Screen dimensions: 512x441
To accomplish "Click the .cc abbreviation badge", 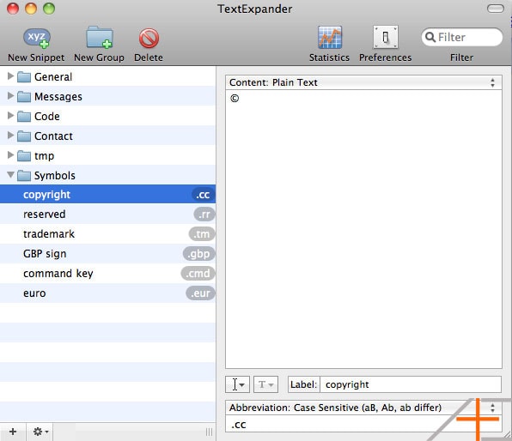I will click(203, 195).
